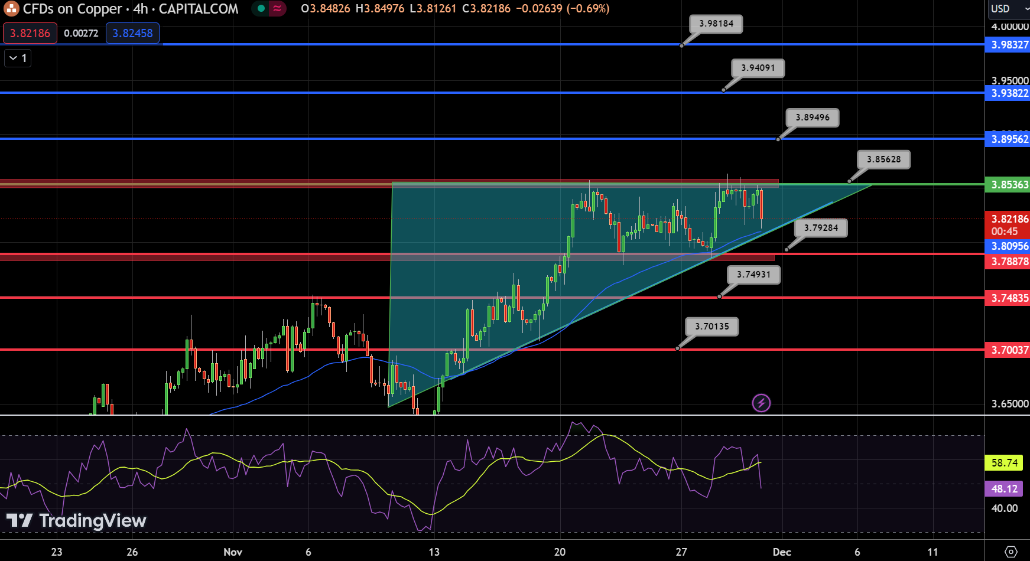Click the 3.98327 blue price axis label
Screen dimensions: 1030x561
[x=1008, y=45]
